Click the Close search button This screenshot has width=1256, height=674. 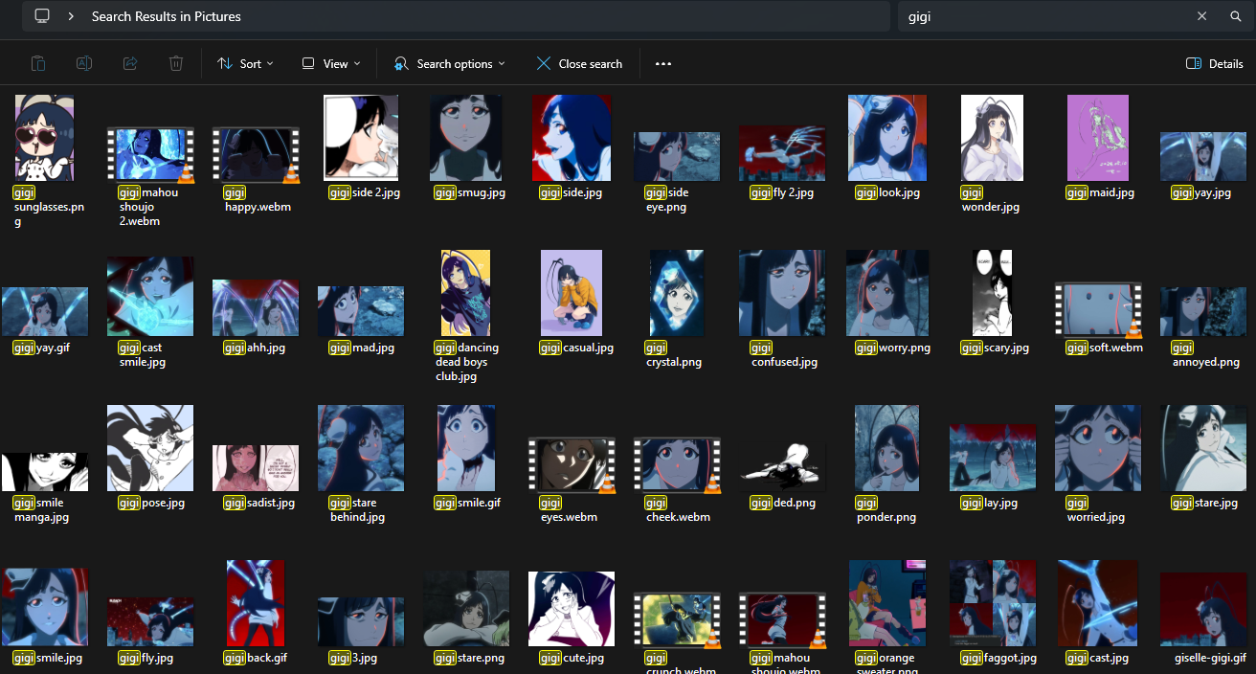[x=579, y=63]
